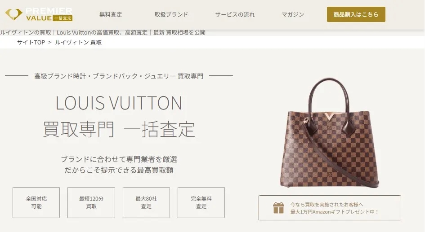425x232 pixels.
Task: Select the 全国対応可能 feature box
Action: coord(36,202)
